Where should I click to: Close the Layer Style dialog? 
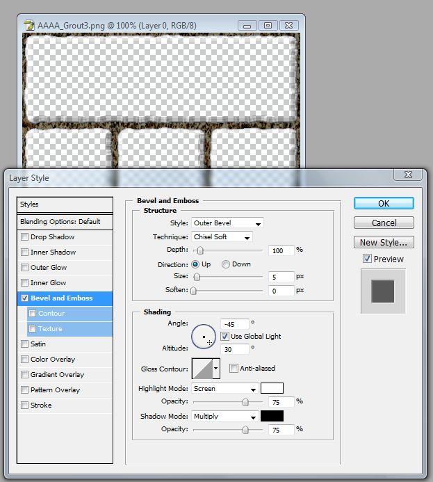pos(407,175)
